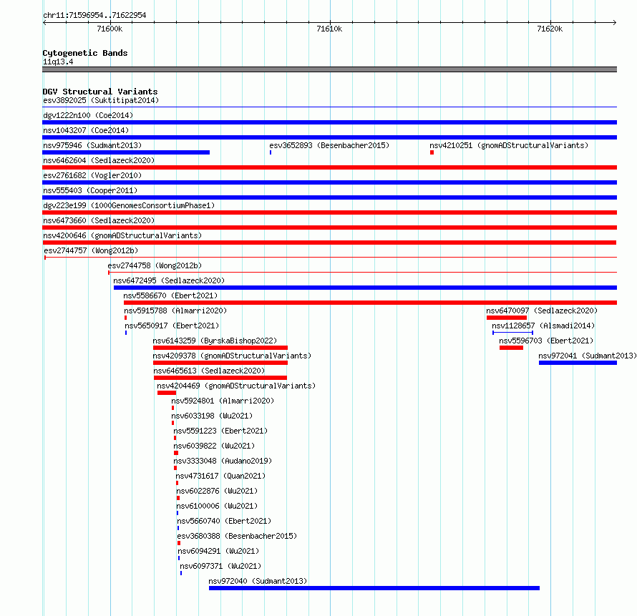
Task: Click esv2744757 (Wong2012b) label
Action: (91, 250)
